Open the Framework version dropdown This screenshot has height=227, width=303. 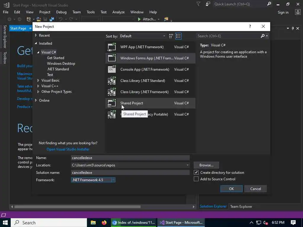(113, 180)
